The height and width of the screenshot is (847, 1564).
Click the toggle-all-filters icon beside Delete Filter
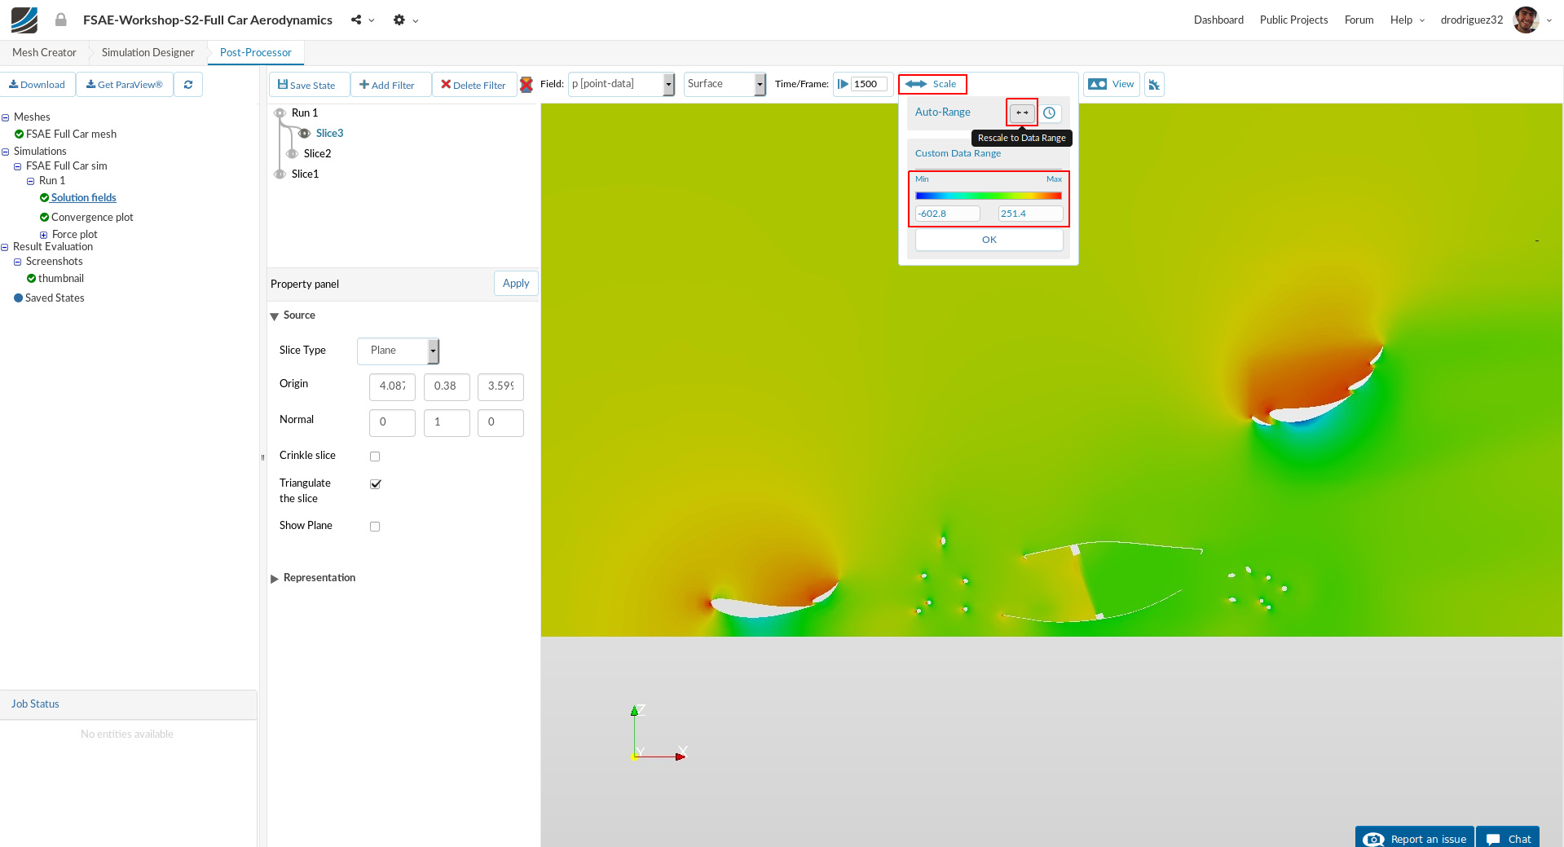click(526, 85)
